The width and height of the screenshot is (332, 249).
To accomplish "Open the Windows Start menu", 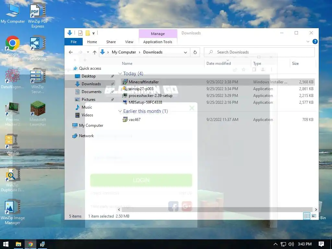I will (6, 244).
